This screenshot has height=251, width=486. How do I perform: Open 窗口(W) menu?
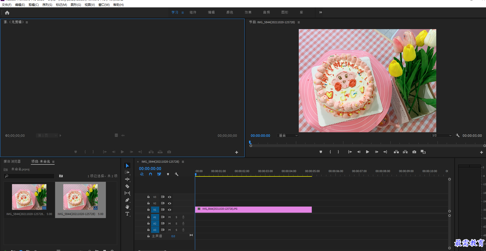104,5
